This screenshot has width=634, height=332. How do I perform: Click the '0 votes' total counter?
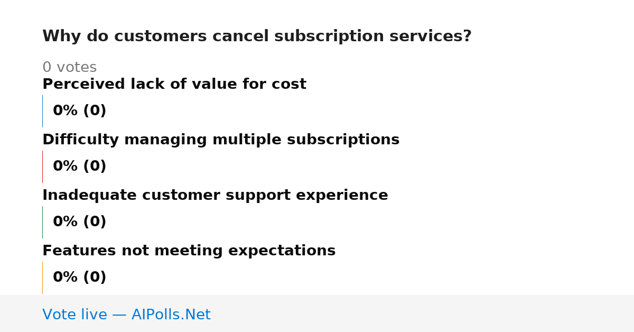69,68
